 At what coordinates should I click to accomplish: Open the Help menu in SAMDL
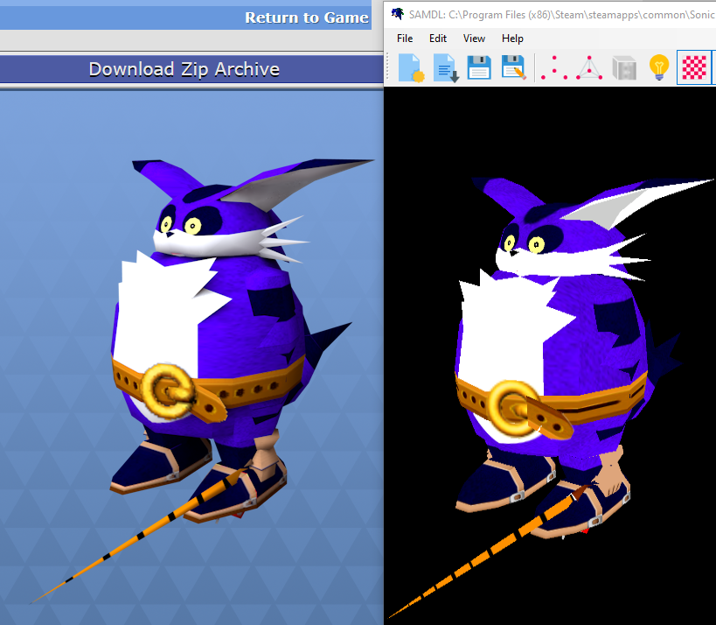512,39
